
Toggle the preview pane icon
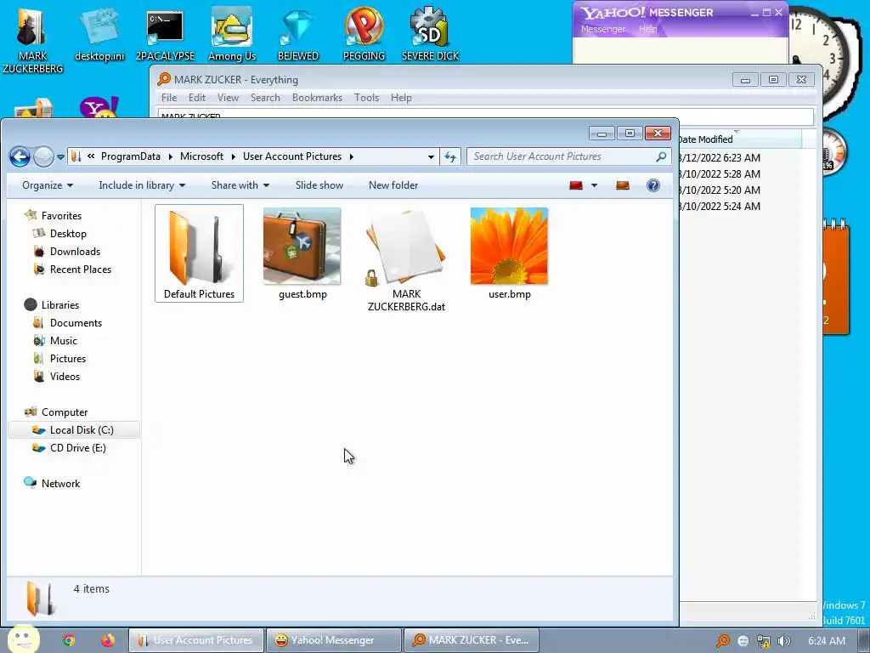(x=623, y=185)
